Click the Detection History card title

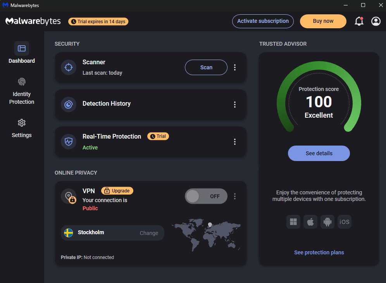[x=107, y=103]
